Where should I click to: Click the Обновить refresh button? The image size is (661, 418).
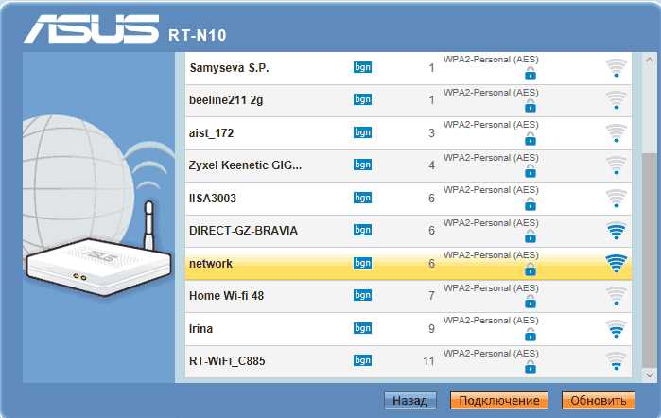pyautogui.click(x=599, y=400)
